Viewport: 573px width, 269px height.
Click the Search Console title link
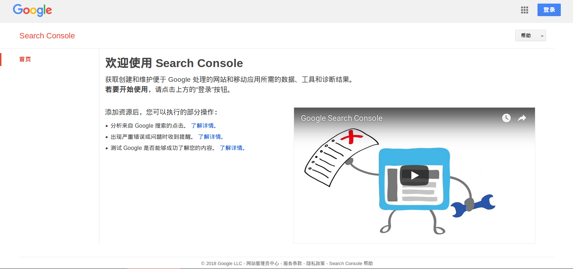click(x=47, y=36)
